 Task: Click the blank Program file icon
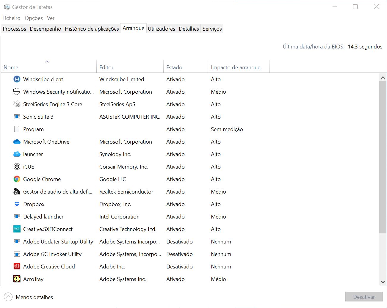[17, 129]
